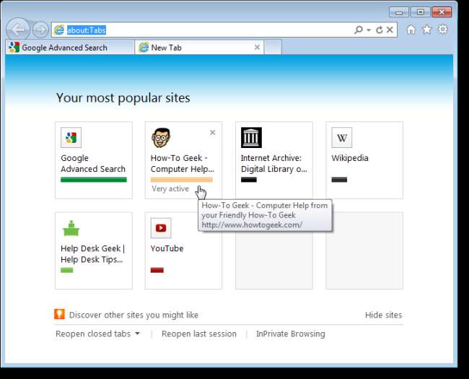Open Internet Archive: Digital Library link text
The width and height of the screenshot is (469, 379).
point(274,163)
